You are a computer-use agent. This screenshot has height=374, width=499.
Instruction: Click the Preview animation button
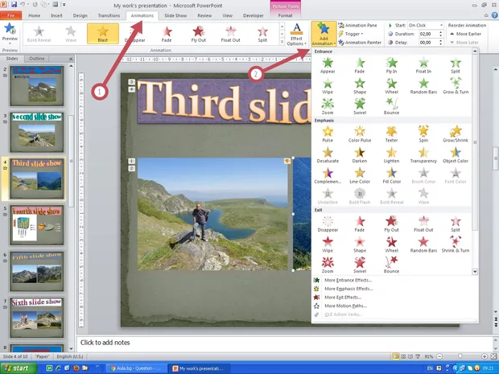[10, 35]
